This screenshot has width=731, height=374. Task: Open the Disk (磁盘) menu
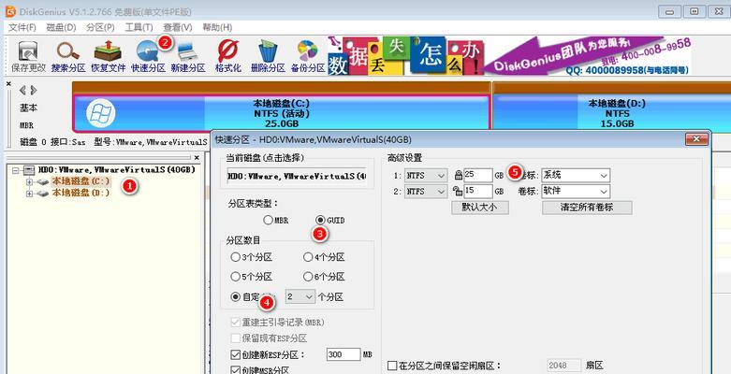(x=61, y=27)
